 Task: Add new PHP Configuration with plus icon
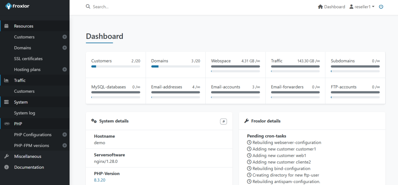tap(65, 135)
